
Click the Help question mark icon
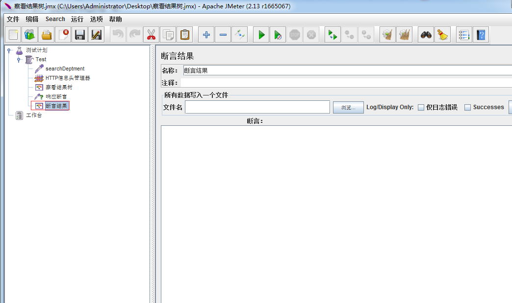[481, 35]
